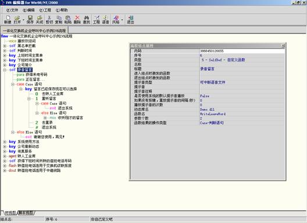Open dropdown arrow next to 风格
Screen dimensions: 307x223
[122, 20]
